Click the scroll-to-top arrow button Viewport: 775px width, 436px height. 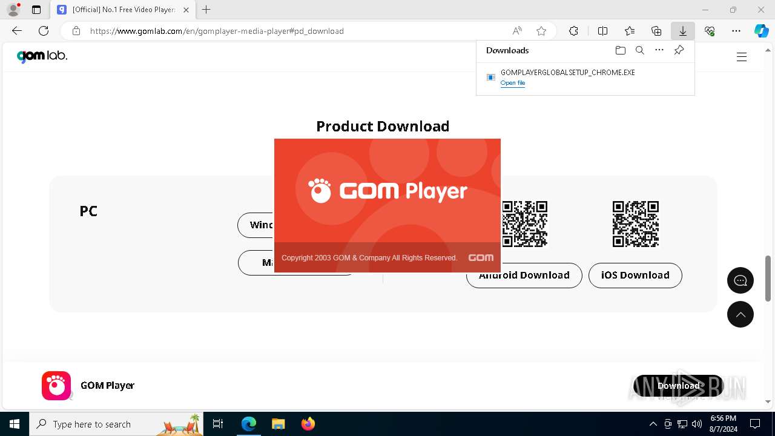[x=740, y=314]
